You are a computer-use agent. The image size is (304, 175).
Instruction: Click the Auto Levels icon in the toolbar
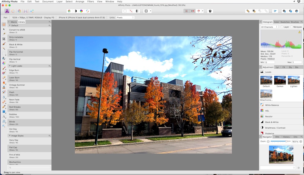coord(69,11)
